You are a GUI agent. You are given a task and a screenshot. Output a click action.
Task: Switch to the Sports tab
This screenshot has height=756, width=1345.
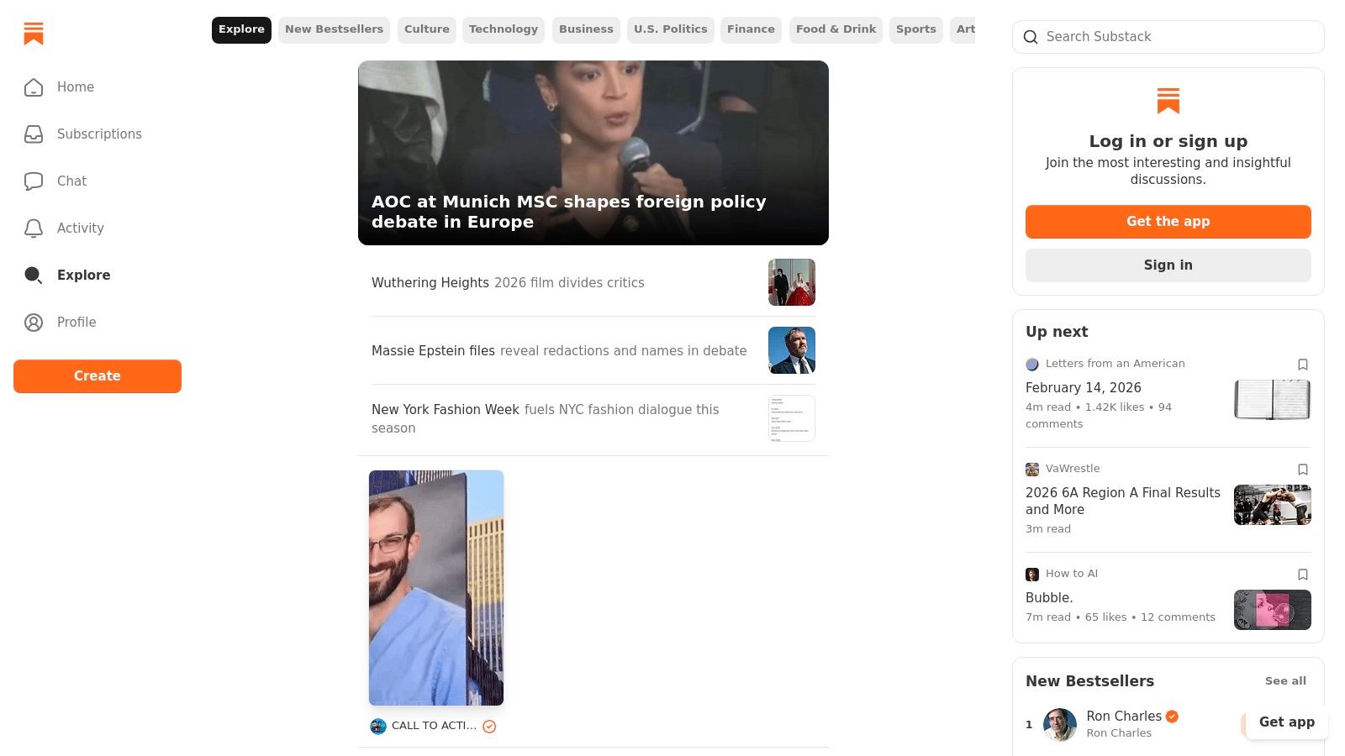pos(915,29)
